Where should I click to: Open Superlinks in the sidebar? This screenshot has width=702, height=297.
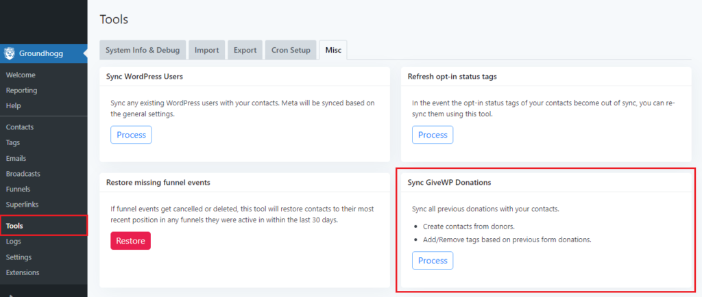coord(23,205)
